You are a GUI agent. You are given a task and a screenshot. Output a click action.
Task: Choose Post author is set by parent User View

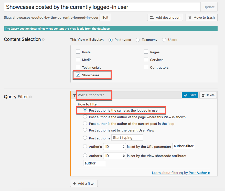tap(85, 130)
